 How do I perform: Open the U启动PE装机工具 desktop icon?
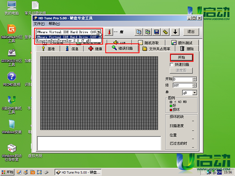tap(12, 105)
